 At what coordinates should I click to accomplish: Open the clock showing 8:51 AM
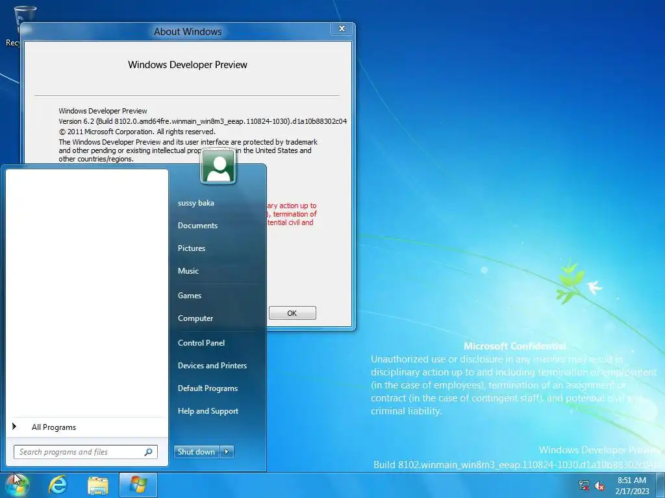click(x=632, y=485)
